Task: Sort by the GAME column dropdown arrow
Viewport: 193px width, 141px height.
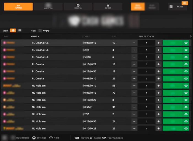Action: [39, 37]
